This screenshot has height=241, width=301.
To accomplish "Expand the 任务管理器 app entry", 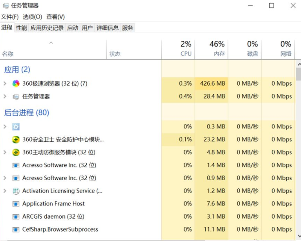I will 5,97.
